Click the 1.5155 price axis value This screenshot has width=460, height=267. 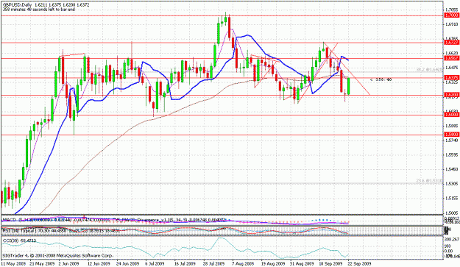(x=452, y=199)
